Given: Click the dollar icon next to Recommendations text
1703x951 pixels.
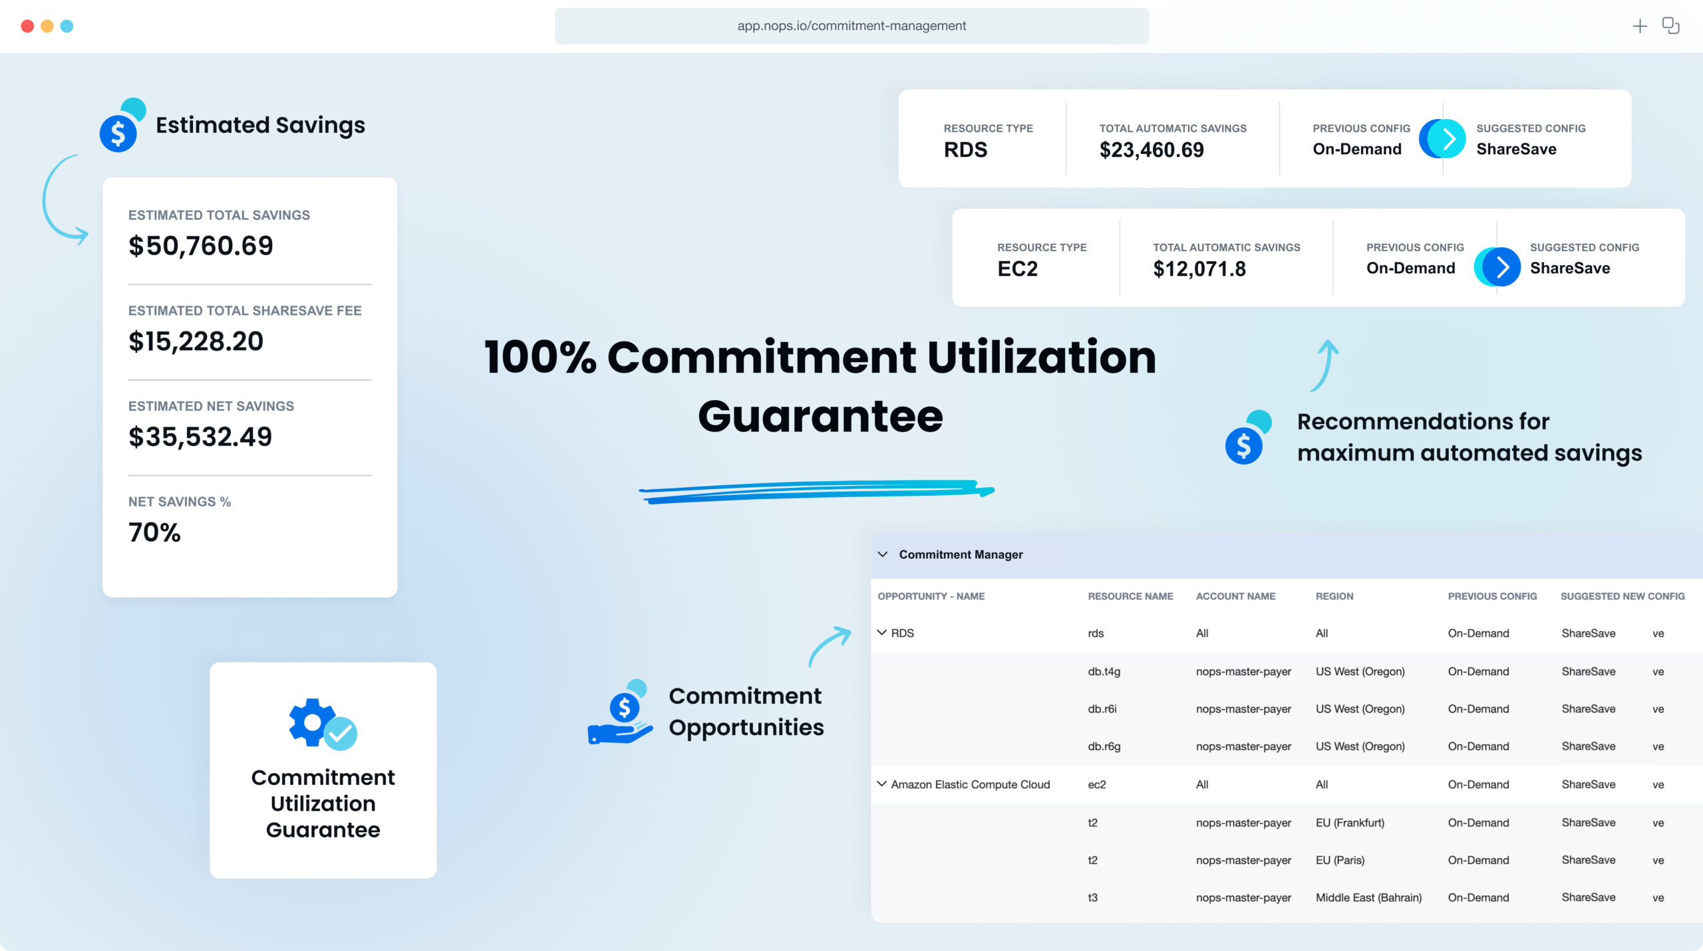Looking at the screenshot, I should pyautogui.click(x=1243, y=446).
